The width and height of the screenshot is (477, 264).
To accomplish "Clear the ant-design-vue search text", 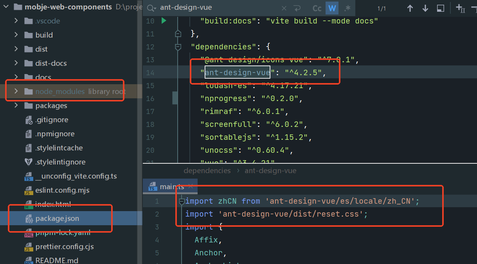I will pyautogui.click(x=284, y=8).
